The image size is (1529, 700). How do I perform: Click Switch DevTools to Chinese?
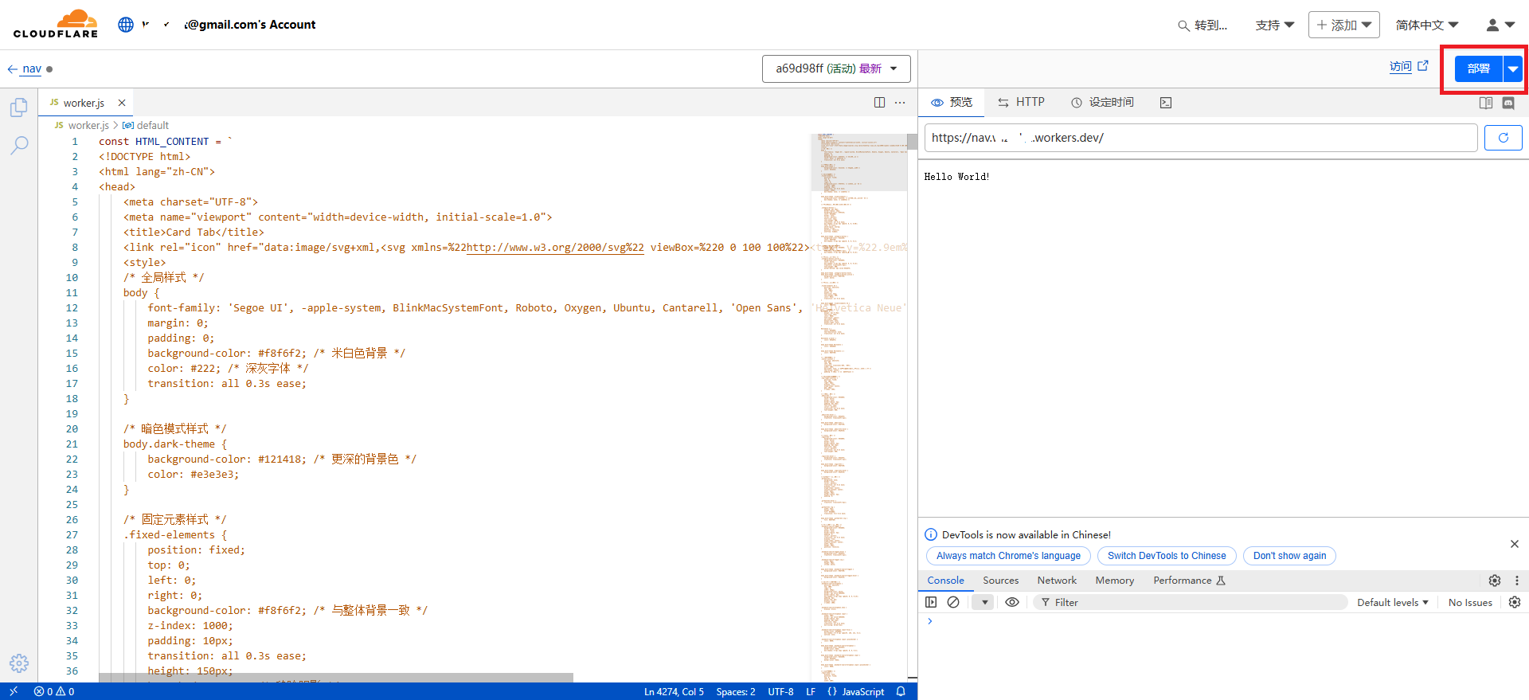pyautogui.click(x=1166, y=556)
